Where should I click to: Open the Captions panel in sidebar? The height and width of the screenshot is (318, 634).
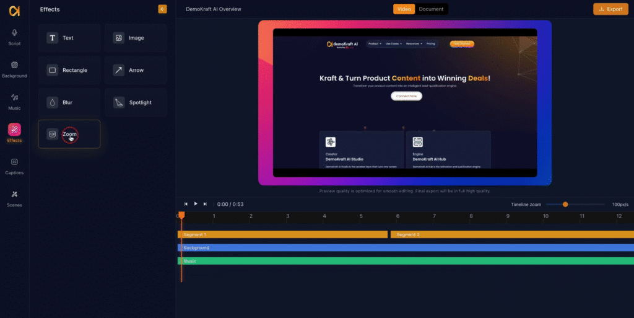pos(14,165)
